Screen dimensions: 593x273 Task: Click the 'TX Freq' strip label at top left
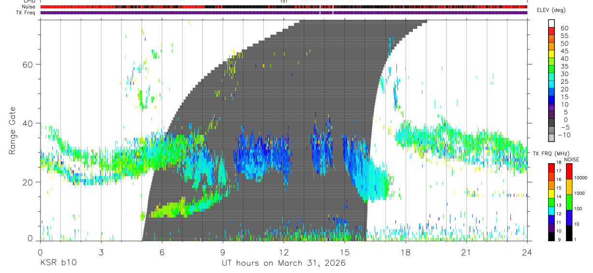pyautogui.click(x=26, y=13)
